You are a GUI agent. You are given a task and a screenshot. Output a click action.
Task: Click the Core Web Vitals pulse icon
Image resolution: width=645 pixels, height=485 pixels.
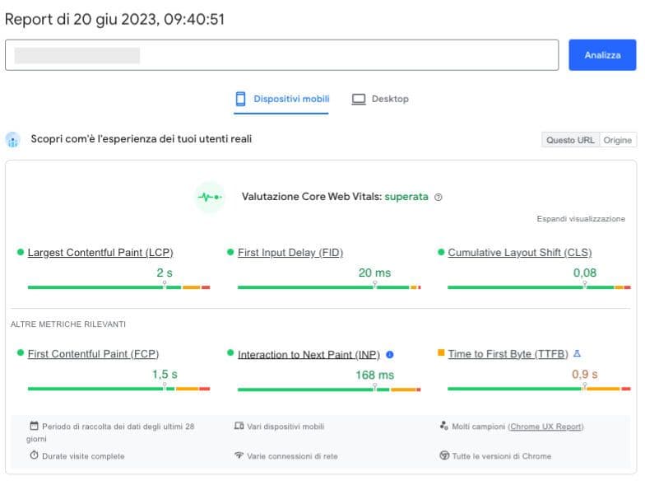click(209, 197)
